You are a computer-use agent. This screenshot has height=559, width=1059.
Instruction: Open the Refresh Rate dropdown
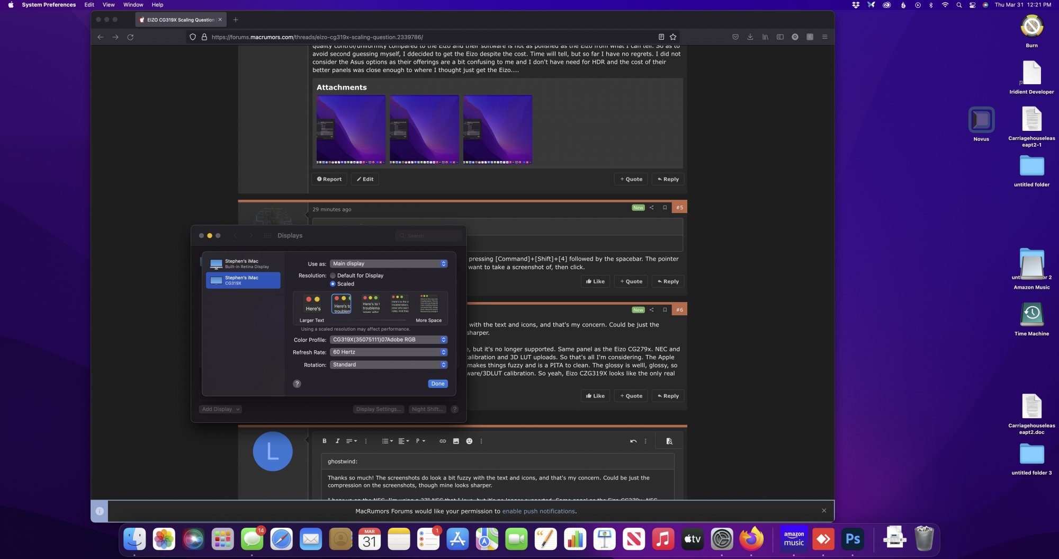(x=389, y=352)
